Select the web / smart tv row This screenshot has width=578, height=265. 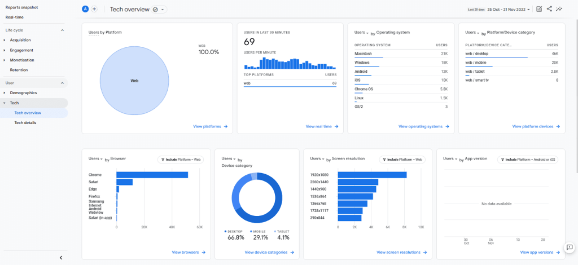tap(511, 80)
